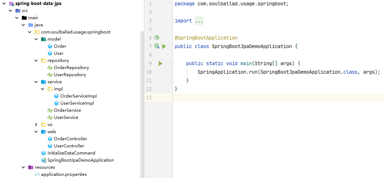
Task: Click the Spring gutter icon on line 7
Action: click(156, 46)
